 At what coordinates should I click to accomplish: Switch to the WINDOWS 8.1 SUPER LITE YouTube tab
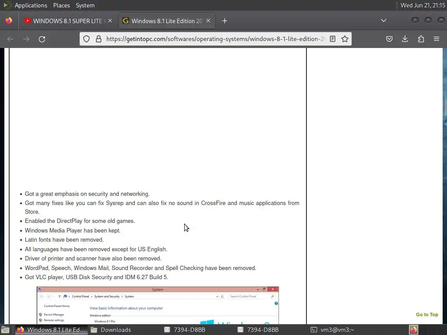[x=69, y=21]
